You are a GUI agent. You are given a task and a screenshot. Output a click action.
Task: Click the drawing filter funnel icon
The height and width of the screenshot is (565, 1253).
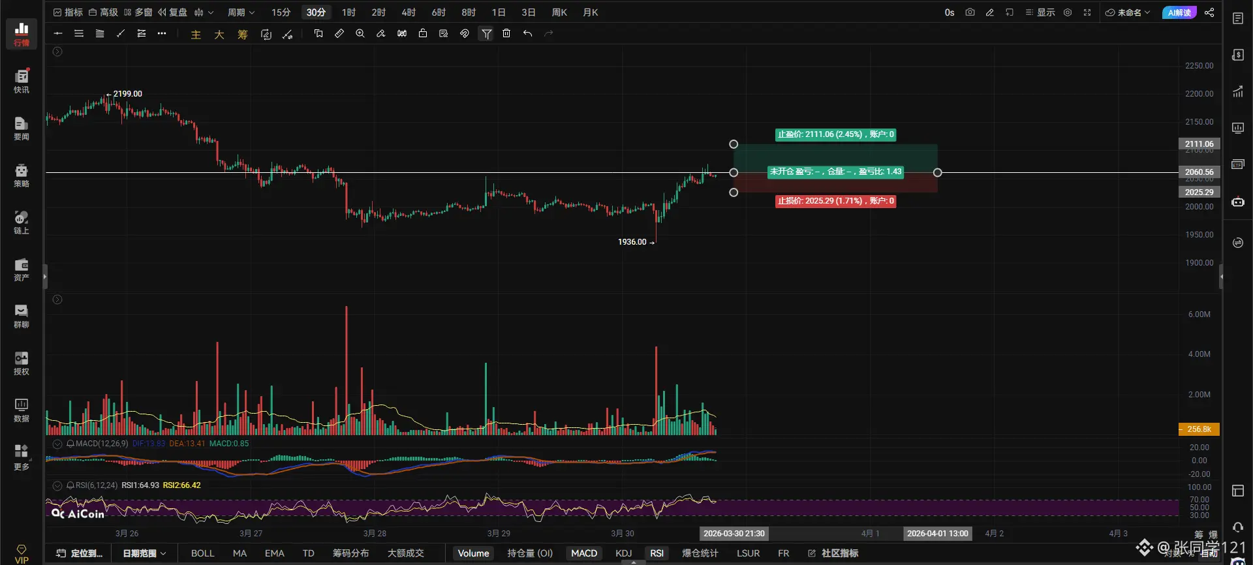tap(486, 33)
